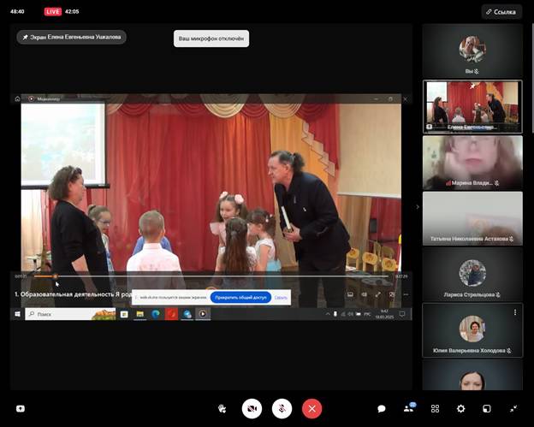Open options menu on Юлия Холодова tile
534x427 pixels.
click(x=515, y=312)
